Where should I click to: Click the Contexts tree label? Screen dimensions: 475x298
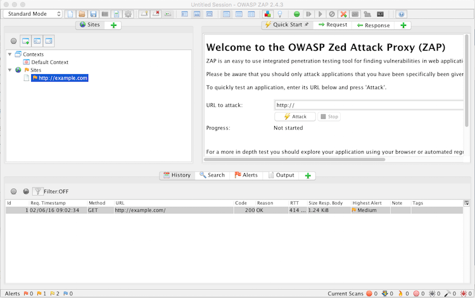(34, 54)
